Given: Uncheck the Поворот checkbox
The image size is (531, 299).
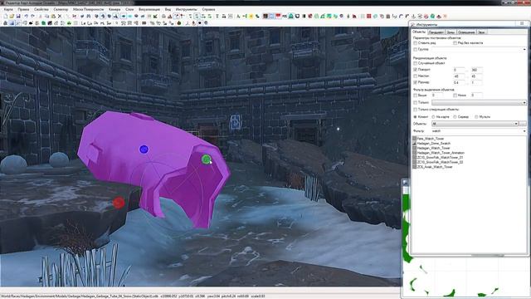Looking at the screenshot, I should (415, 70).
